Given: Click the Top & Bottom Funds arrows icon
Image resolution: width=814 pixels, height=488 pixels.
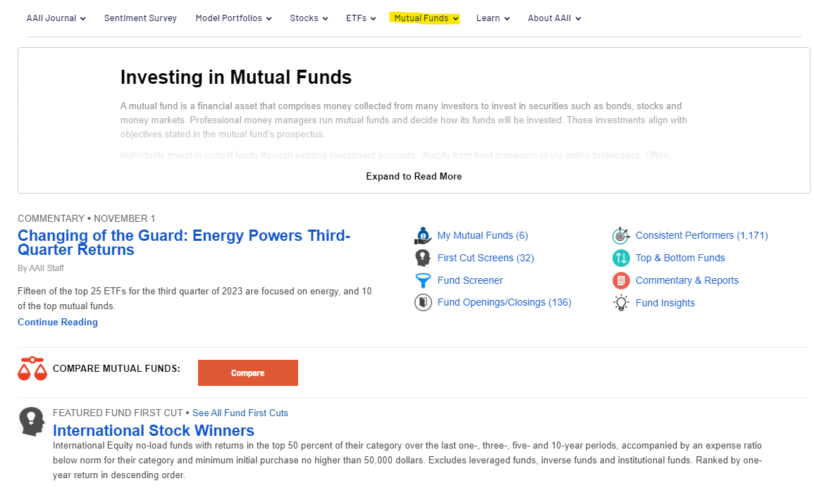Looking at the screenshot, I should pos(621,258).
